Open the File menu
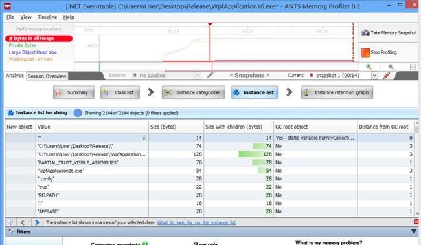The image size is (421, 245). pyautogui.click(x=10, y=17)
